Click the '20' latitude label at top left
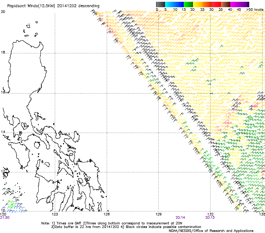The height and width of the screenshot is (233, 265). coord(3,12)
